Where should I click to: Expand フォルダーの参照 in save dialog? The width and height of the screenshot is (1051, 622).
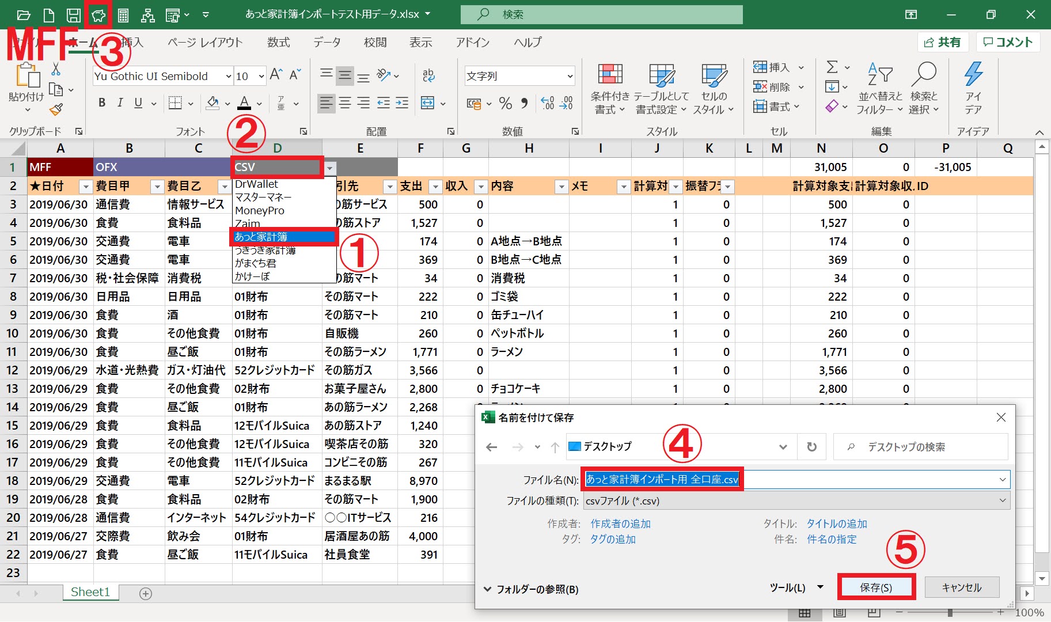(x=531, y=589)
